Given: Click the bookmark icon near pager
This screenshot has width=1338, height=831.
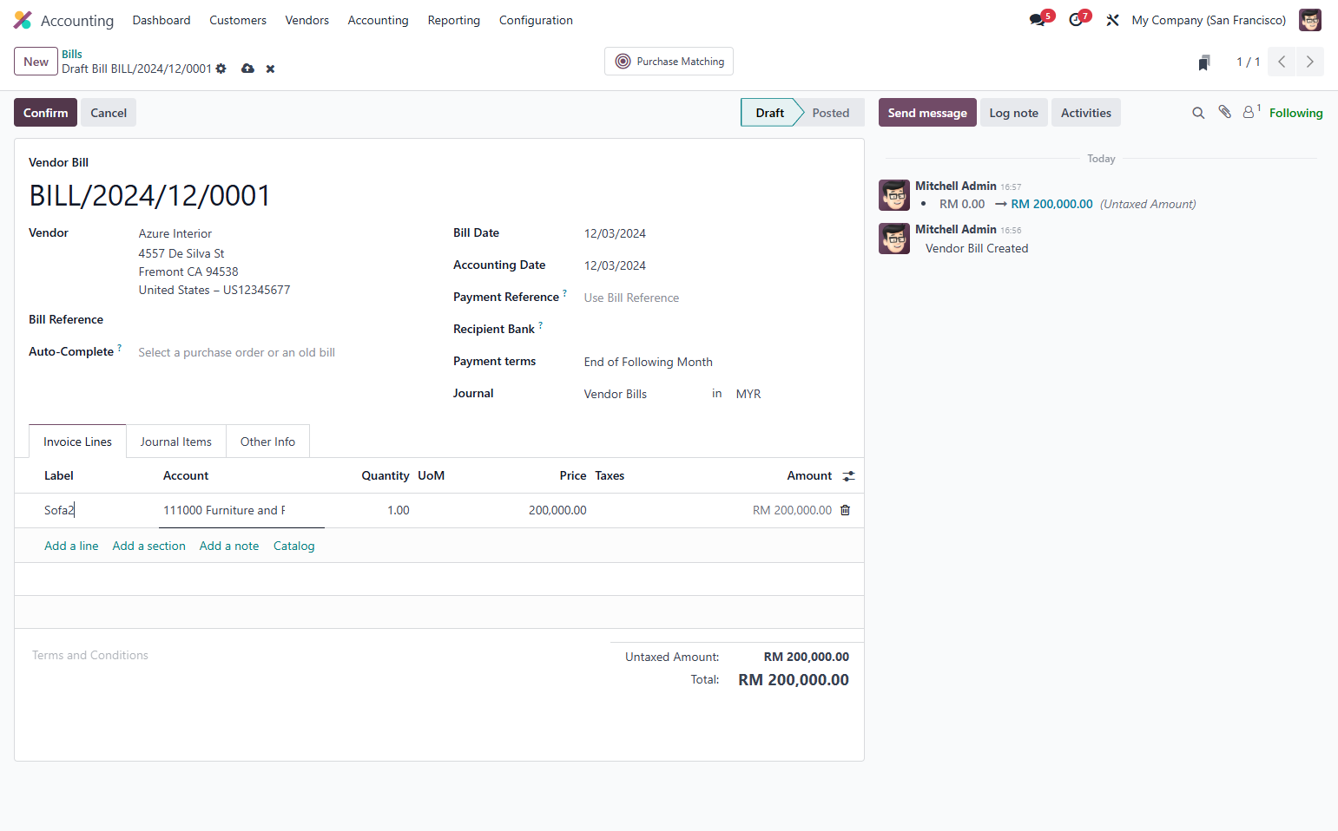Looking at the screenshot, I should point(1204,62).
